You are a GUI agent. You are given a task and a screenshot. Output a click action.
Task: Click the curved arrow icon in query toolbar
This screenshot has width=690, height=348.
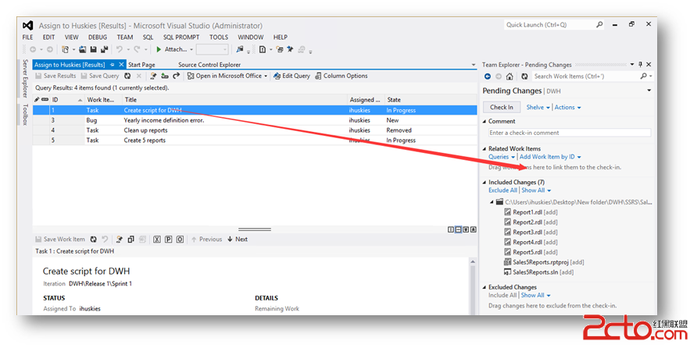pos(176,76)
